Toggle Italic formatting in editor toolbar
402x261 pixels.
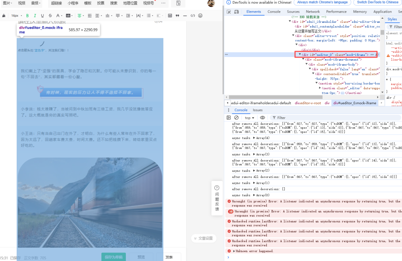[x=35, y=16]
